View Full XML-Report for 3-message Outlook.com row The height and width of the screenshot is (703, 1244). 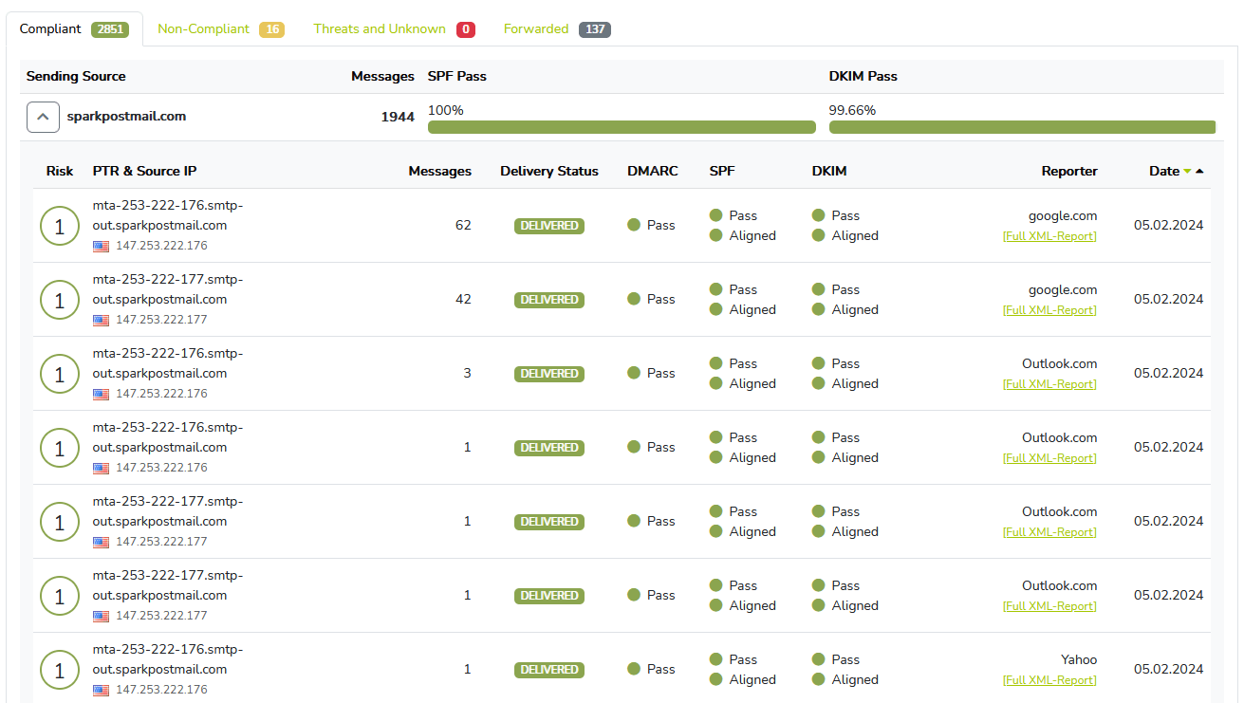pyautogui.click(x=1049, y=384)
